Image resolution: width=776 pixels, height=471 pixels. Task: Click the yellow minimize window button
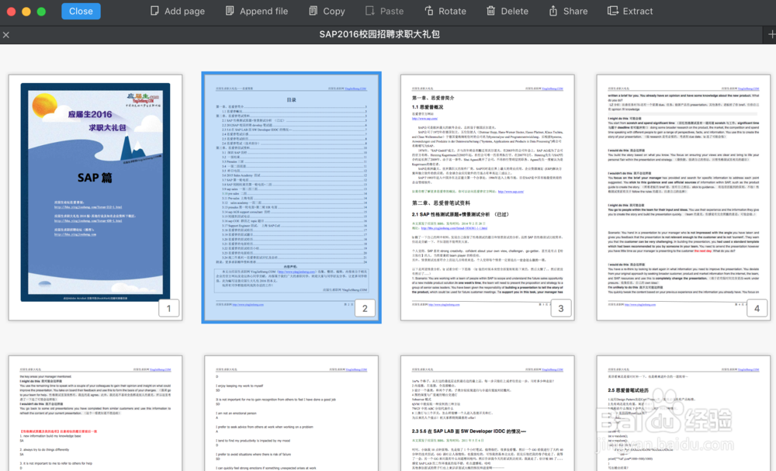pyautogui.click(x=26, y=12)
